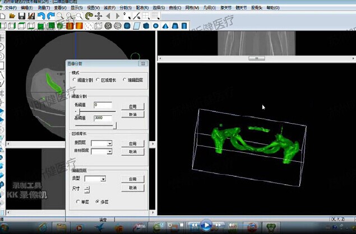Image resolution: width=356 pixels, height=234 pixels.
Task: Select the point marker tool
Action: (x=127, y=16)
